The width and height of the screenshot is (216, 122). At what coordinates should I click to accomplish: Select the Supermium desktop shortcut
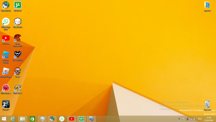pos(6,6)
